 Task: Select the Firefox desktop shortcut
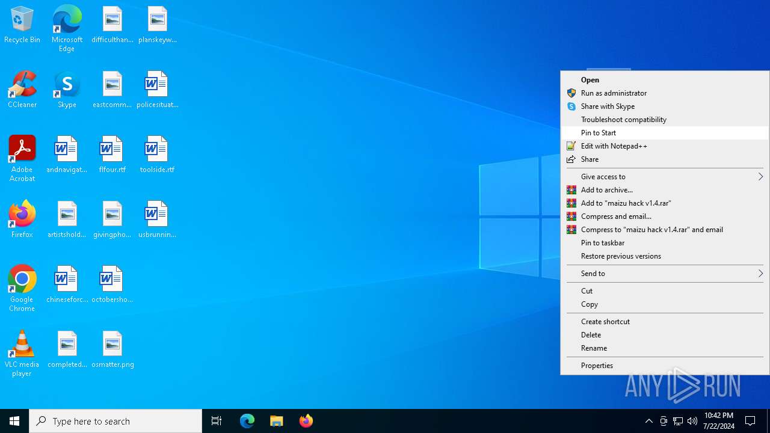22,220
